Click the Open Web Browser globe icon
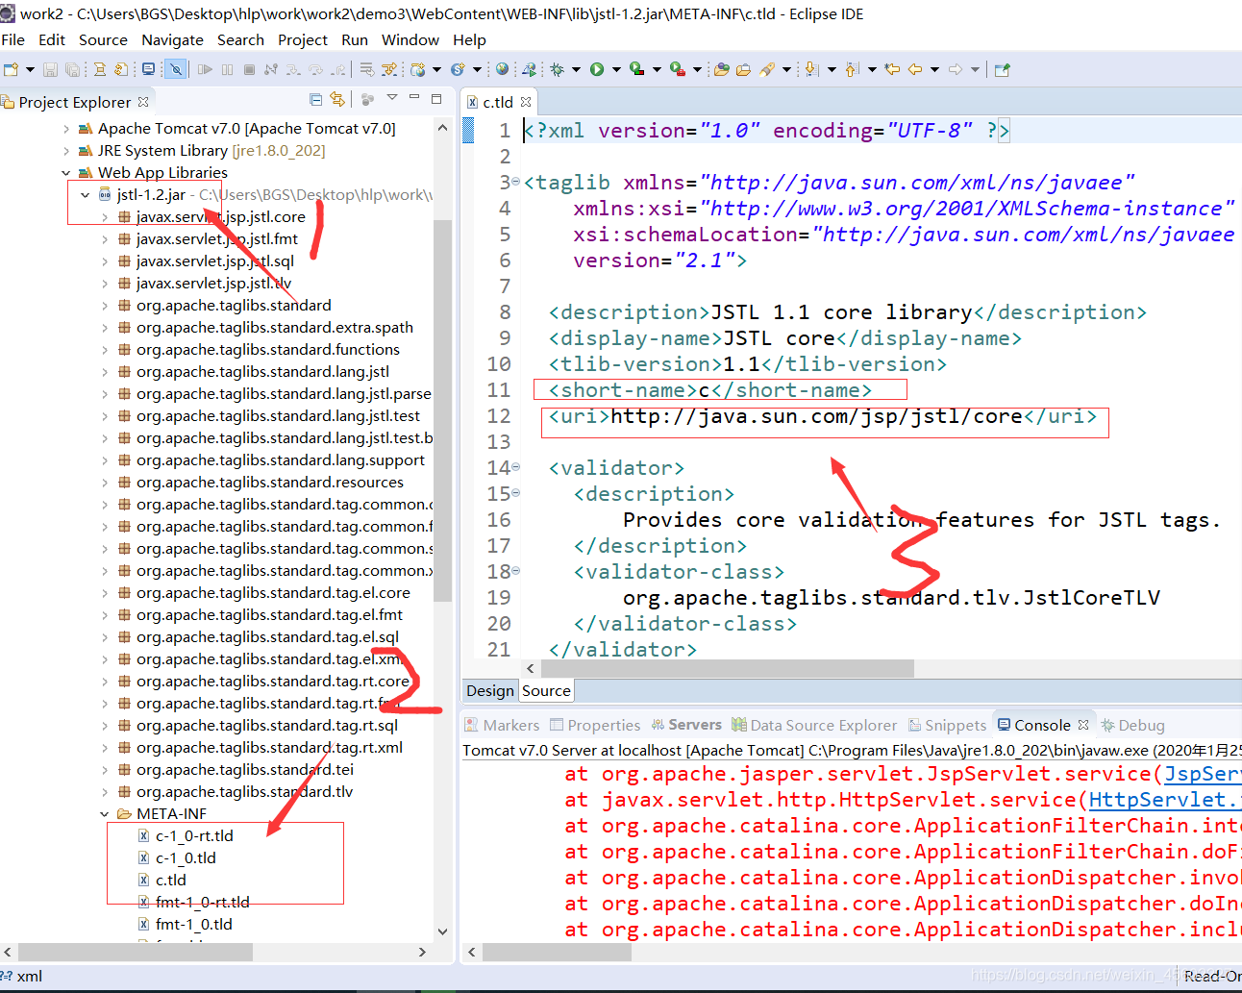The width and height of the screenshot is (1242, 993). [x=502, y=69]
